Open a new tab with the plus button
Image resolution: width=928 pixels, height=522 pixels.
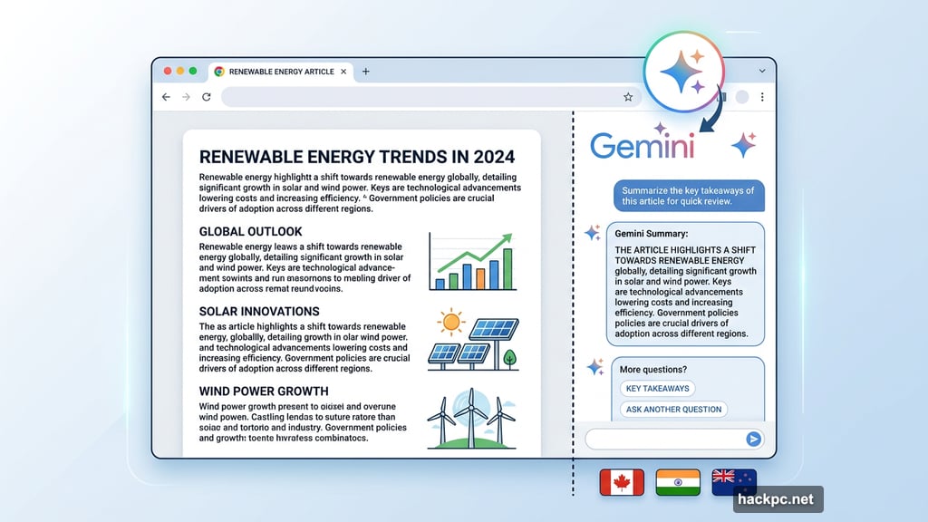point(365,71)
